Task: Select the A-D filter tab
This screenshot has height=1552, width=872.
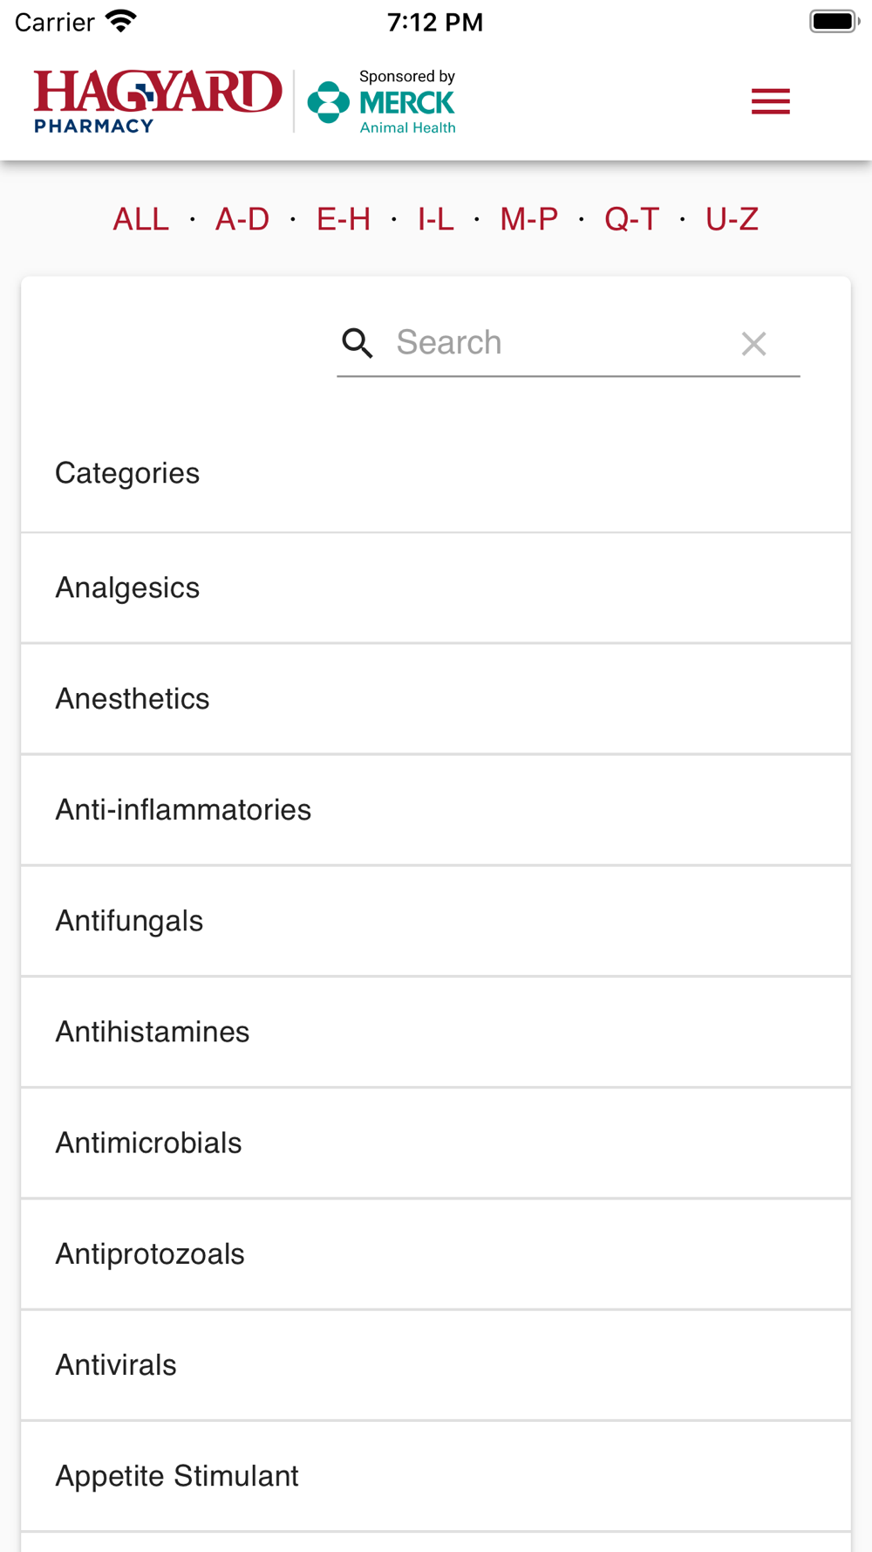Action: pos(242,219)
